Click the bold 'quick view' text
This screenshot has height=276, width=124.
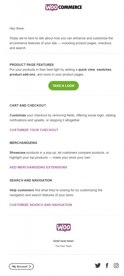pos(87,70)
